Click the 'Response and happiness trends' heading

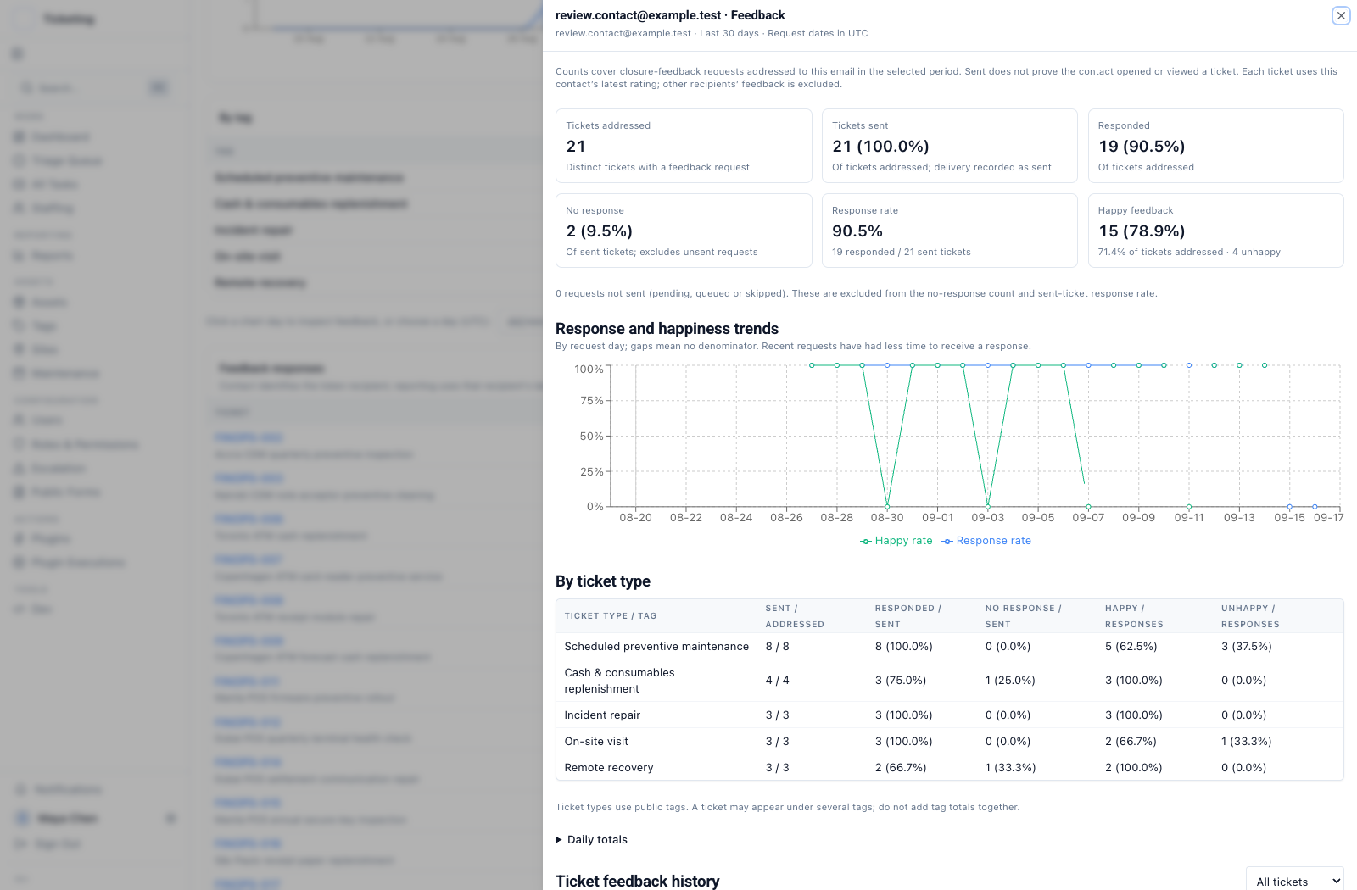667,329
